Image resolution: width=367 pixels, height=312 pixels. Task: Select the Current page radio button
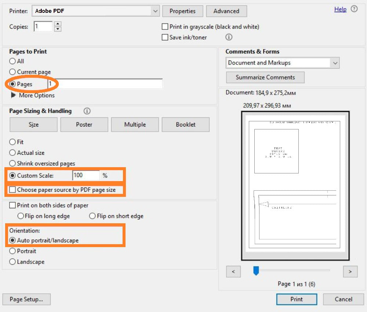(12, 72)
